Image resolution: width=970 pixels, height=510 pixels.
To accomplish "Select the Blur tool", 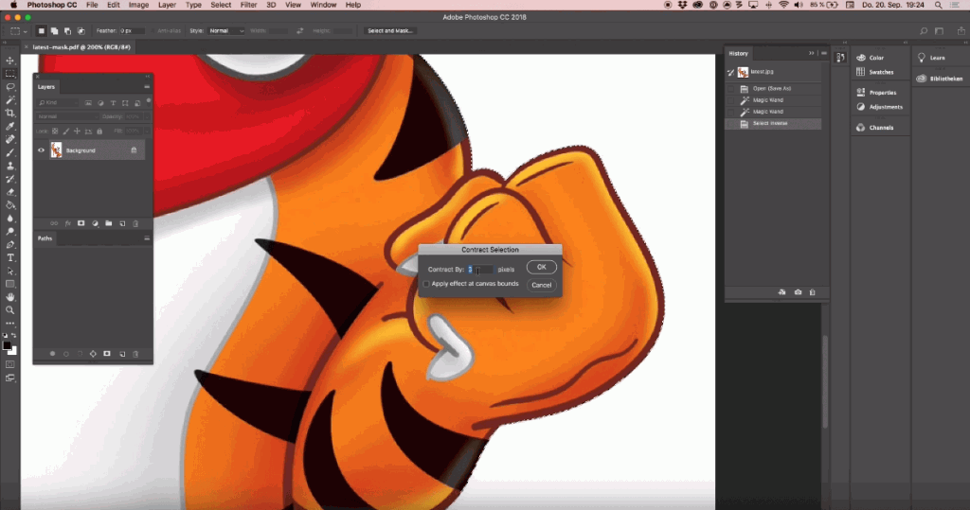I will point(9,219).
